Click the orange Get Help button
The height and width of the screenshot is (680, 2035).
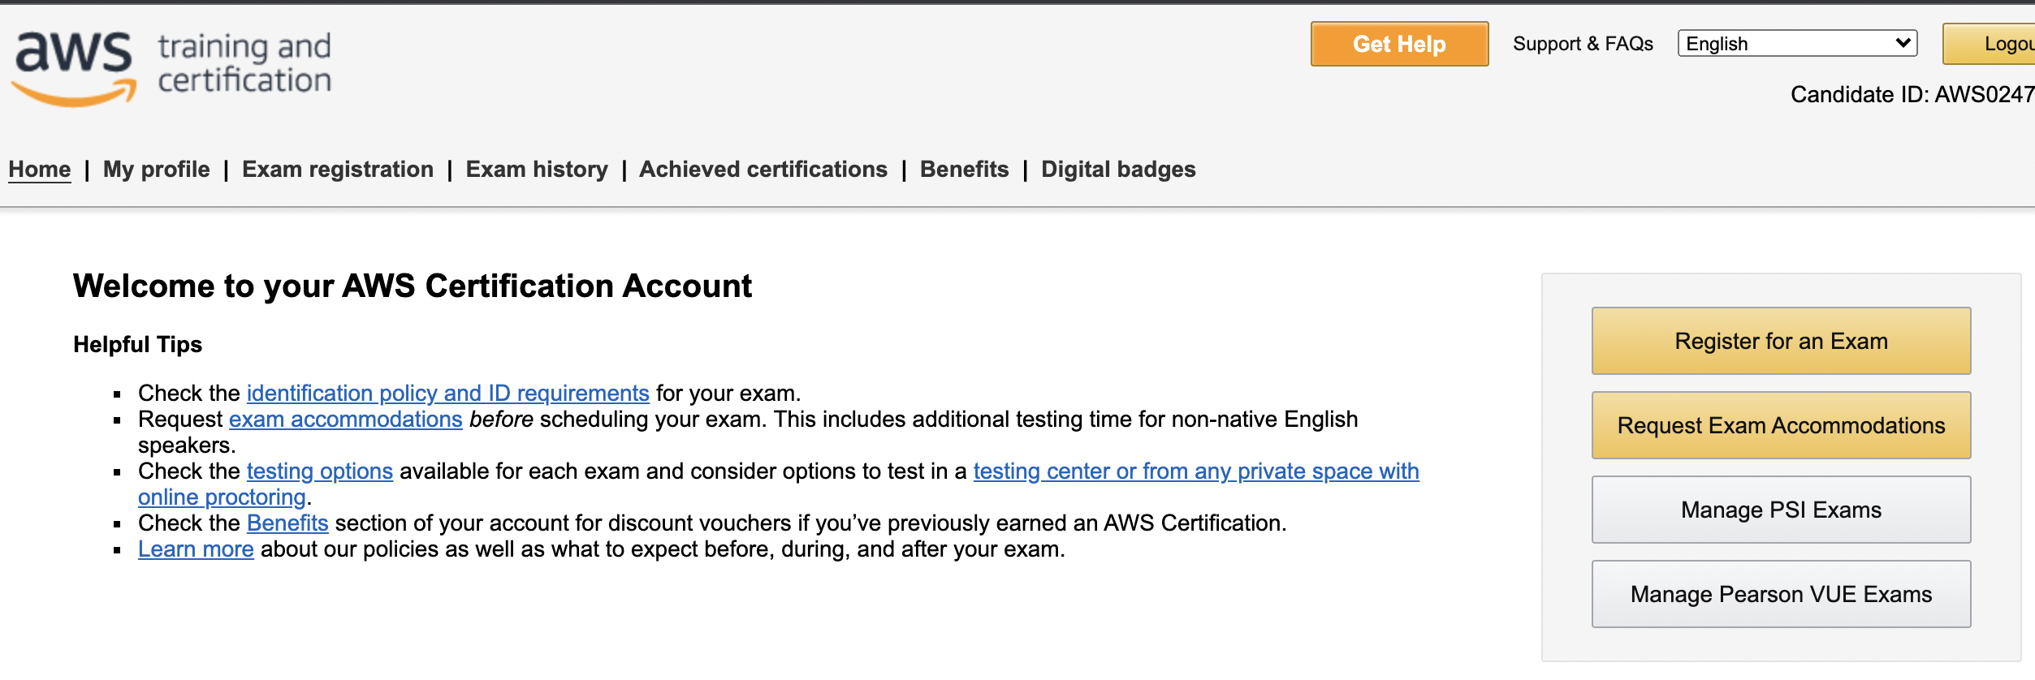point(1399,44)
